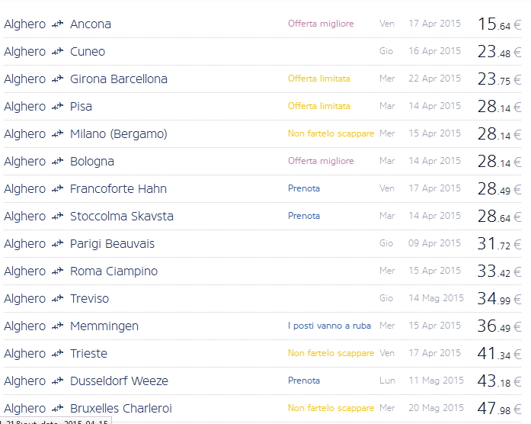The image size is (531, 424).
Task: Select the Stoccolma Skavsta destination
Action: pyautogui.click(x=122, y=217)
